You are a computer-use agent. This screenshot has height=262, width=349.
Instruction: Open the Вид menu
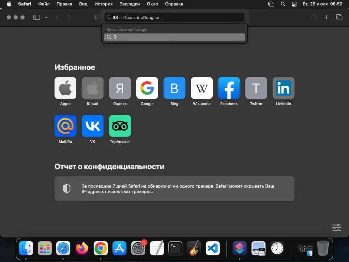83,4
